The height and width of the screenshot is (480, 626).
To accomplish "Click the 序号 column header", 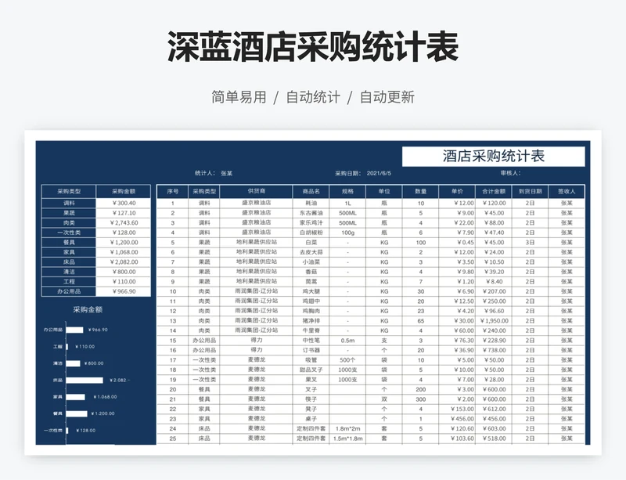I will click(x=172, y=191).
